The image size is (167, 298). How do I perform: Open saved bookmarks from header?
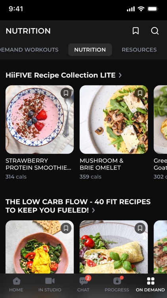136,31
